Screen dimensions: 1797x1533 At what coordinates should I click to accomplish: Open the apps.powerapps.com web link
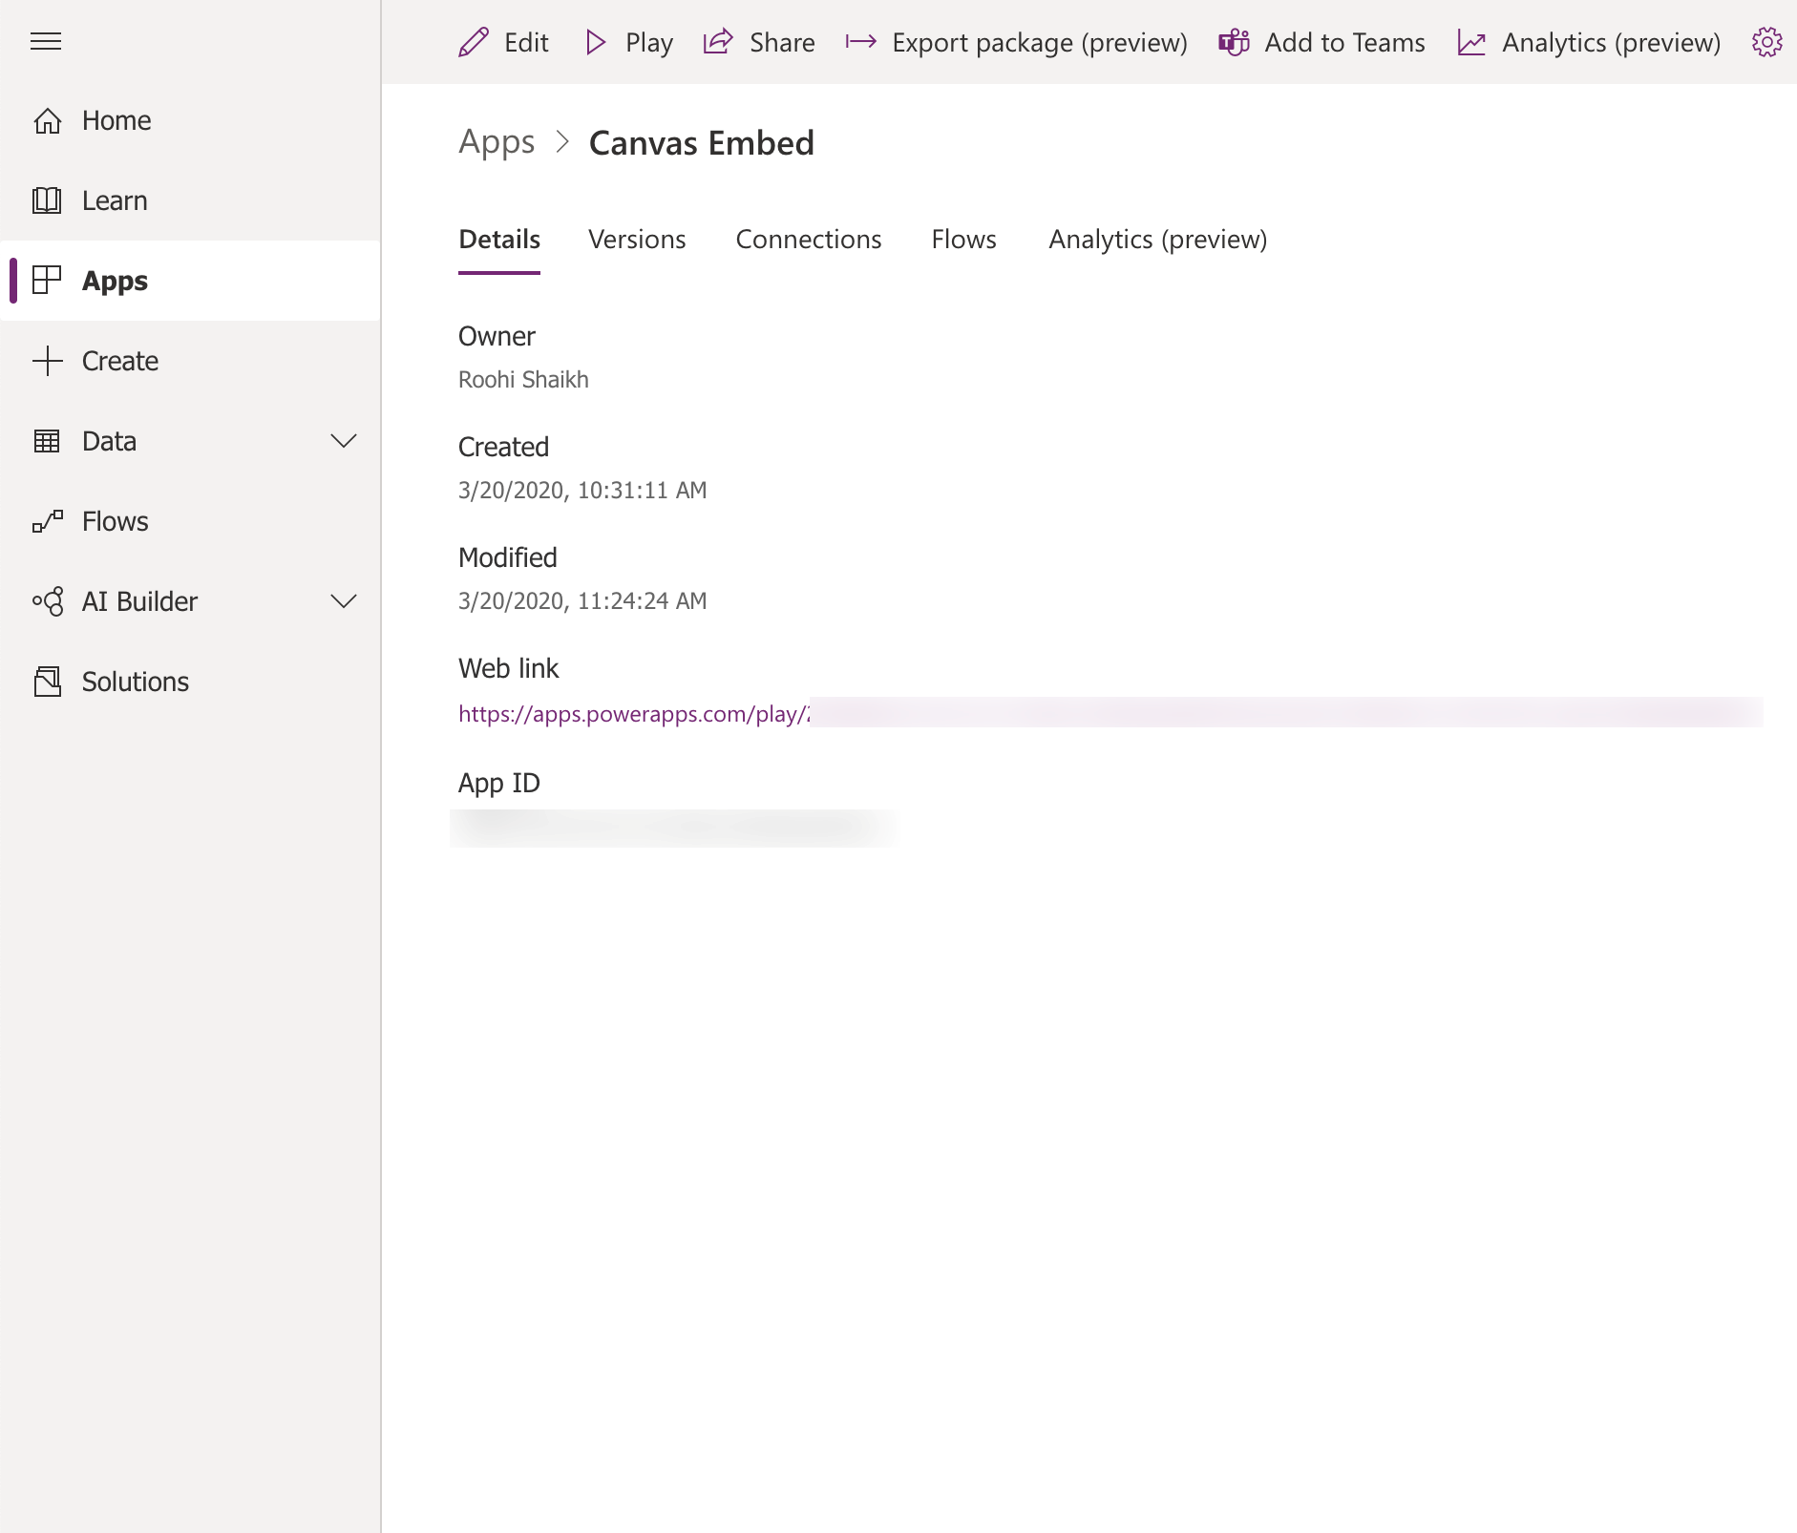click(635, 714)
